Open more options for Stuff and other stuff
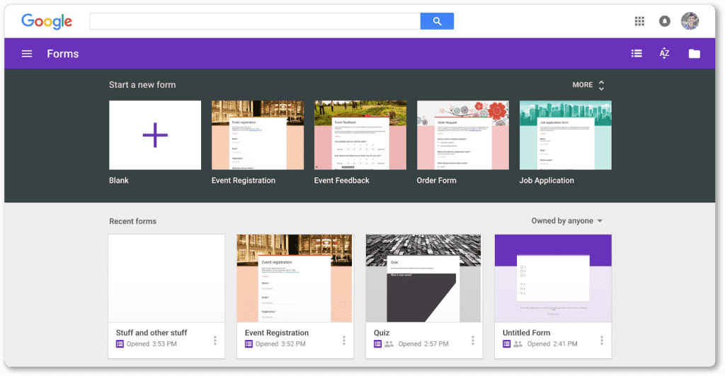 tap(215, 341)
